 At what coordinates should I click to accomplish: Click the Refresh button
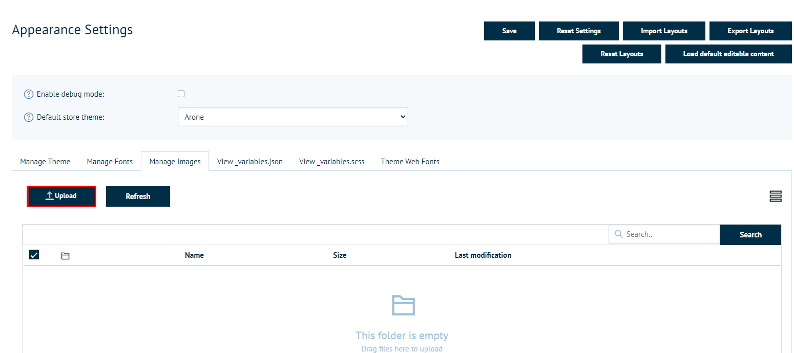click(138, 196)
